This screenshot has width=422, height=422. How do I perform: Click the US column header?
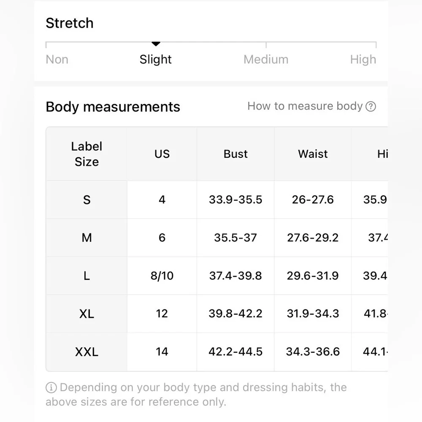pyautogui.click(x=162, y=154)
